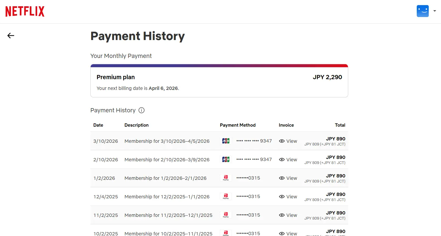Image resolution: width=441 pixels, height=236 pixels.
Task: Go back using the left arrow
Action: click(x=11, y=36)
